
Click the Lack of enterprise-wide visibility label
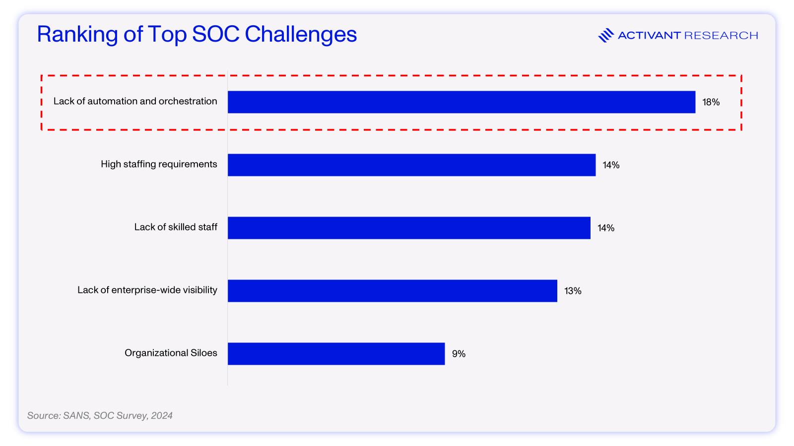tap(147, 290)
